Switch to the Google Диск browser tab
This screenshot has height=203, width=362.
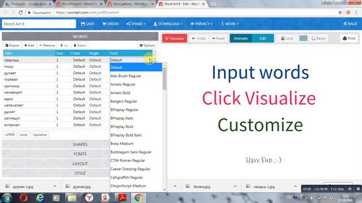[28, 4]
